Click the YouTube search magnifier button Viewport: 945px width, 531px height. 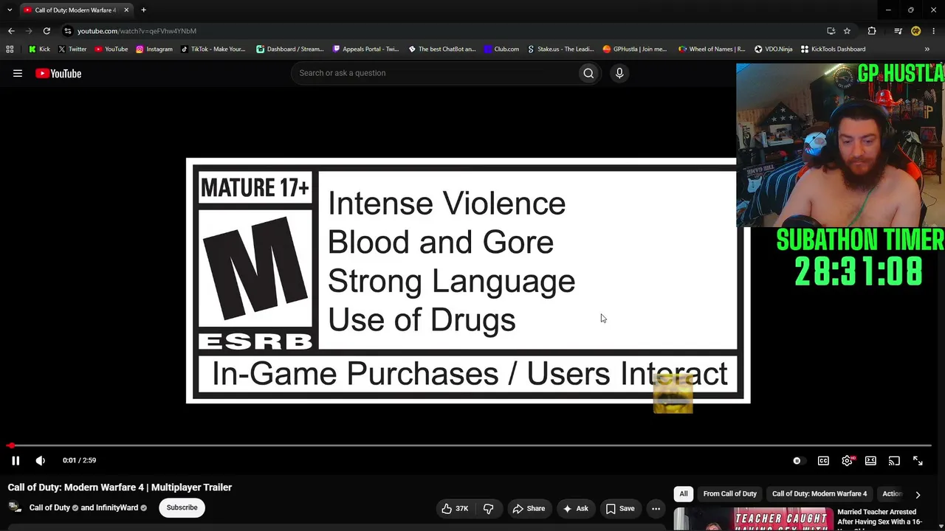[588, 73]
